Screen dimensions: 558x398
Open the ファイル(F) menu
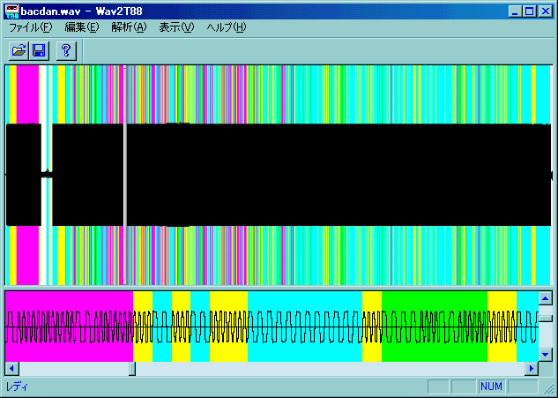30,28
